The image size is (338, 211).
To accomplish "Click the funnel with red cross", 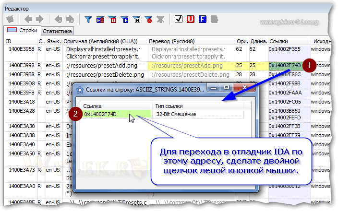I will [148, 20].
